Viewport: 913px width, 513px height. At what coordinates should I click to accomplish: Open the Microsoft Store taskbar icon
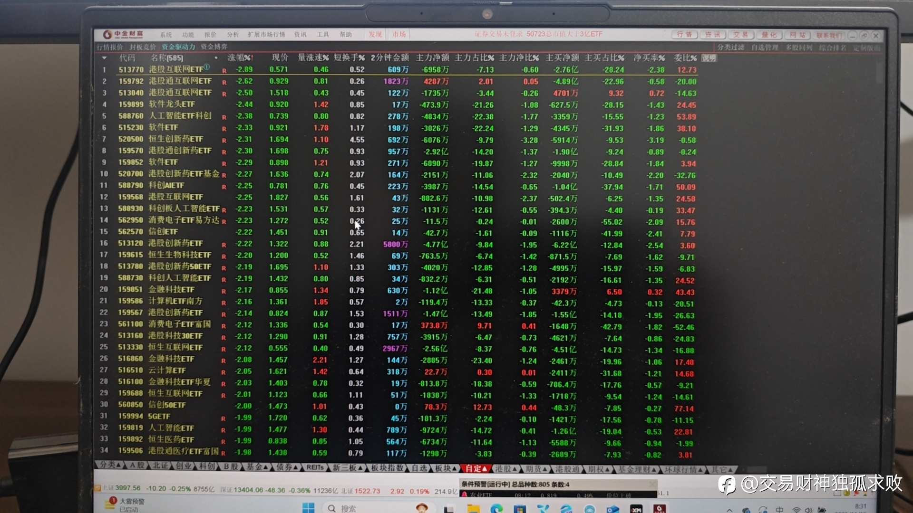tap(519, 509)
